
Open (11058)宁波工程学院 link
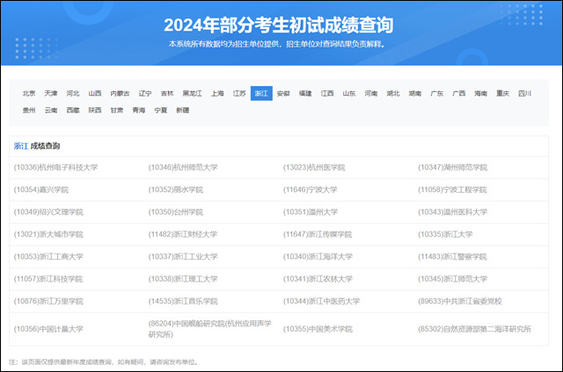(452, 190)
